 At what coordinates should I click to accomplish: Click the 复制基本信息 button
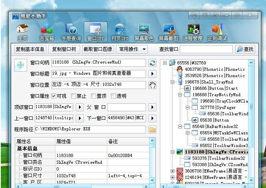30,49
